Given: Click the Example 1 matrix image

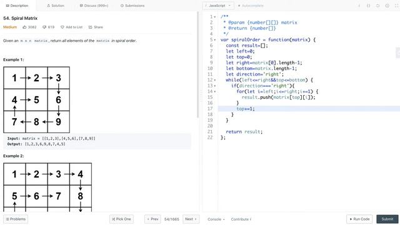Looking at the screenshot, I should [x=36, y=100].
